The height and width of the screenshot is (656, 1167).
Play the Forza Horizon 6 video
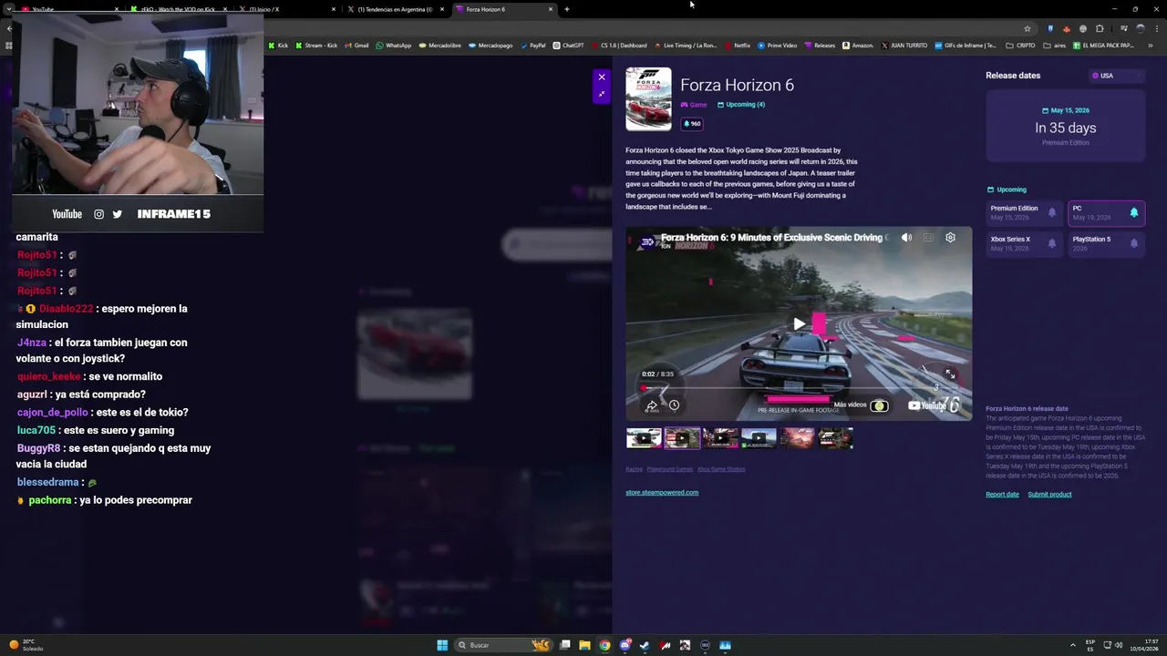[799, 323]
